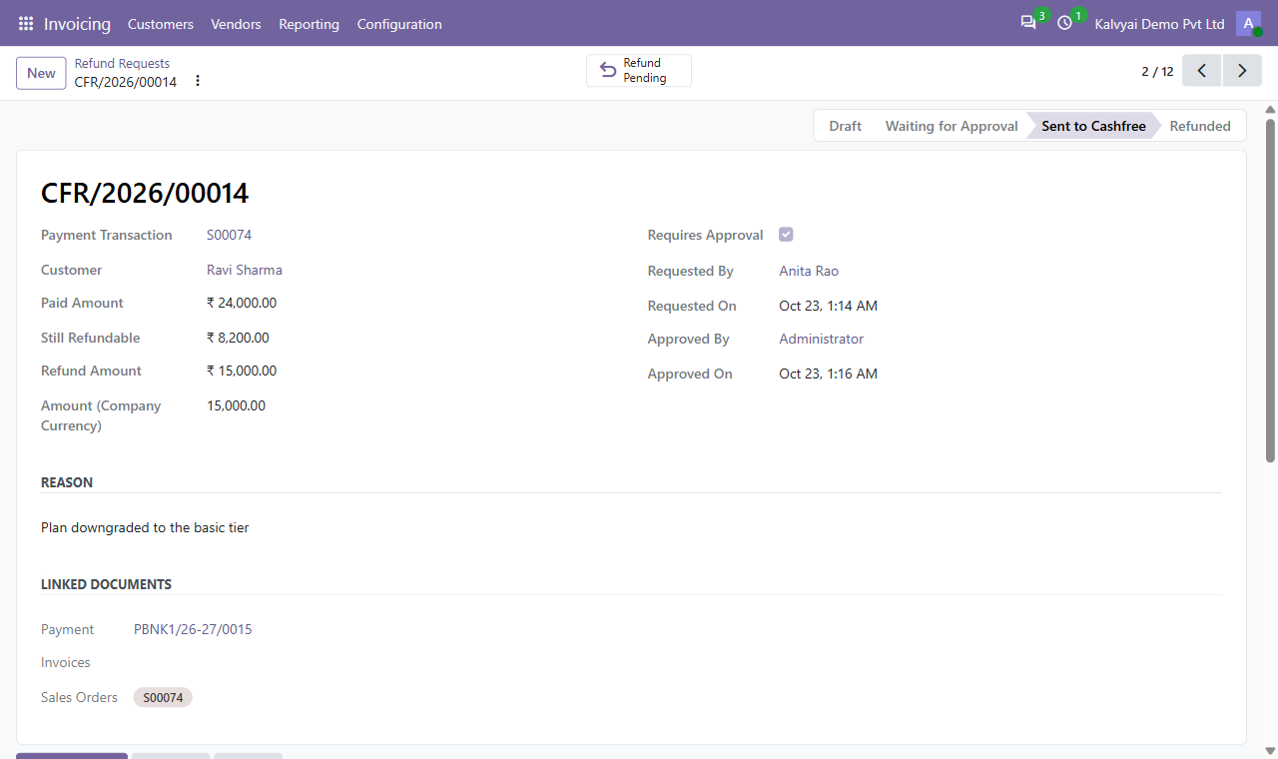Viewport: 1278px width, 759px height.
Task: Open the Configuration menu
Action: [x=399, y=24]
